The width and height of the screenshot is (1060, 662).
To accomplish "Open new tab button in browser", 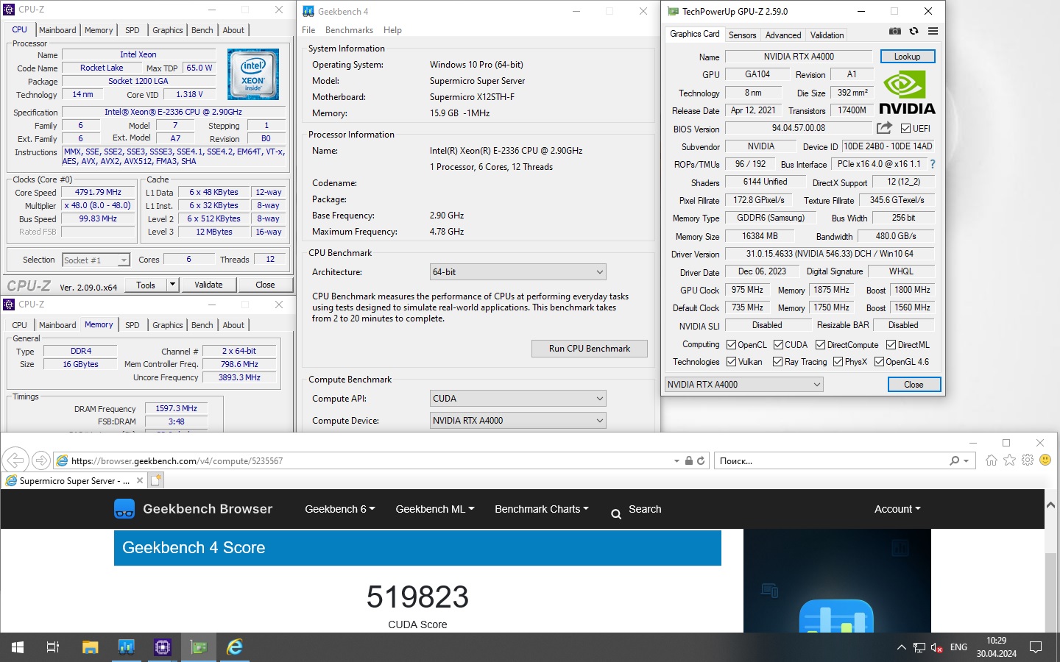I will [156, 480].
